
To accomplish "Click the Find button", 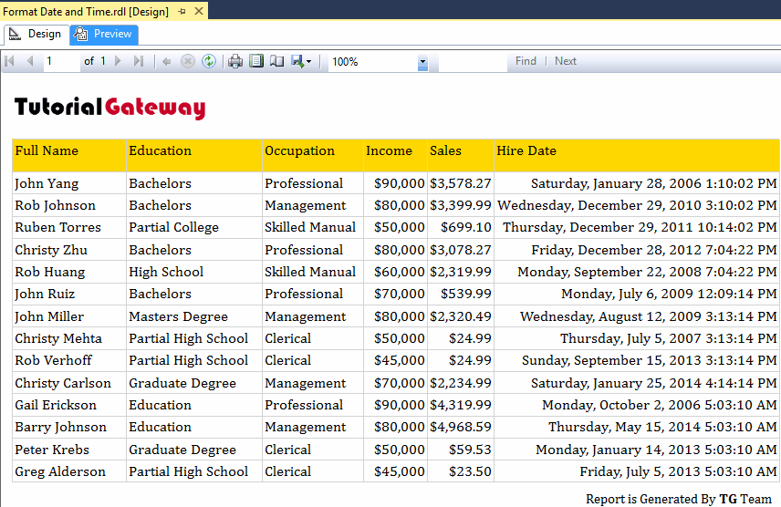I will [526, 61].
